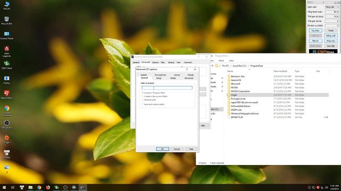Sort by Date modified column header
341x191 pixels.
click(x=280, y=71)
